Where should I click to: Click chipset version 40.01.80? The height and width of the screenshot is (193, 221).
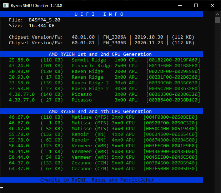(83, 37)
